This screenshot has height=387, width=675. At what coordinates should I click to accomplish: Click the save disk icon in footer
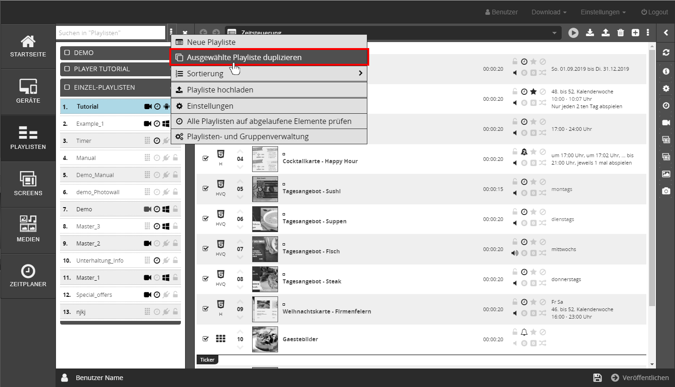point(597,378)
